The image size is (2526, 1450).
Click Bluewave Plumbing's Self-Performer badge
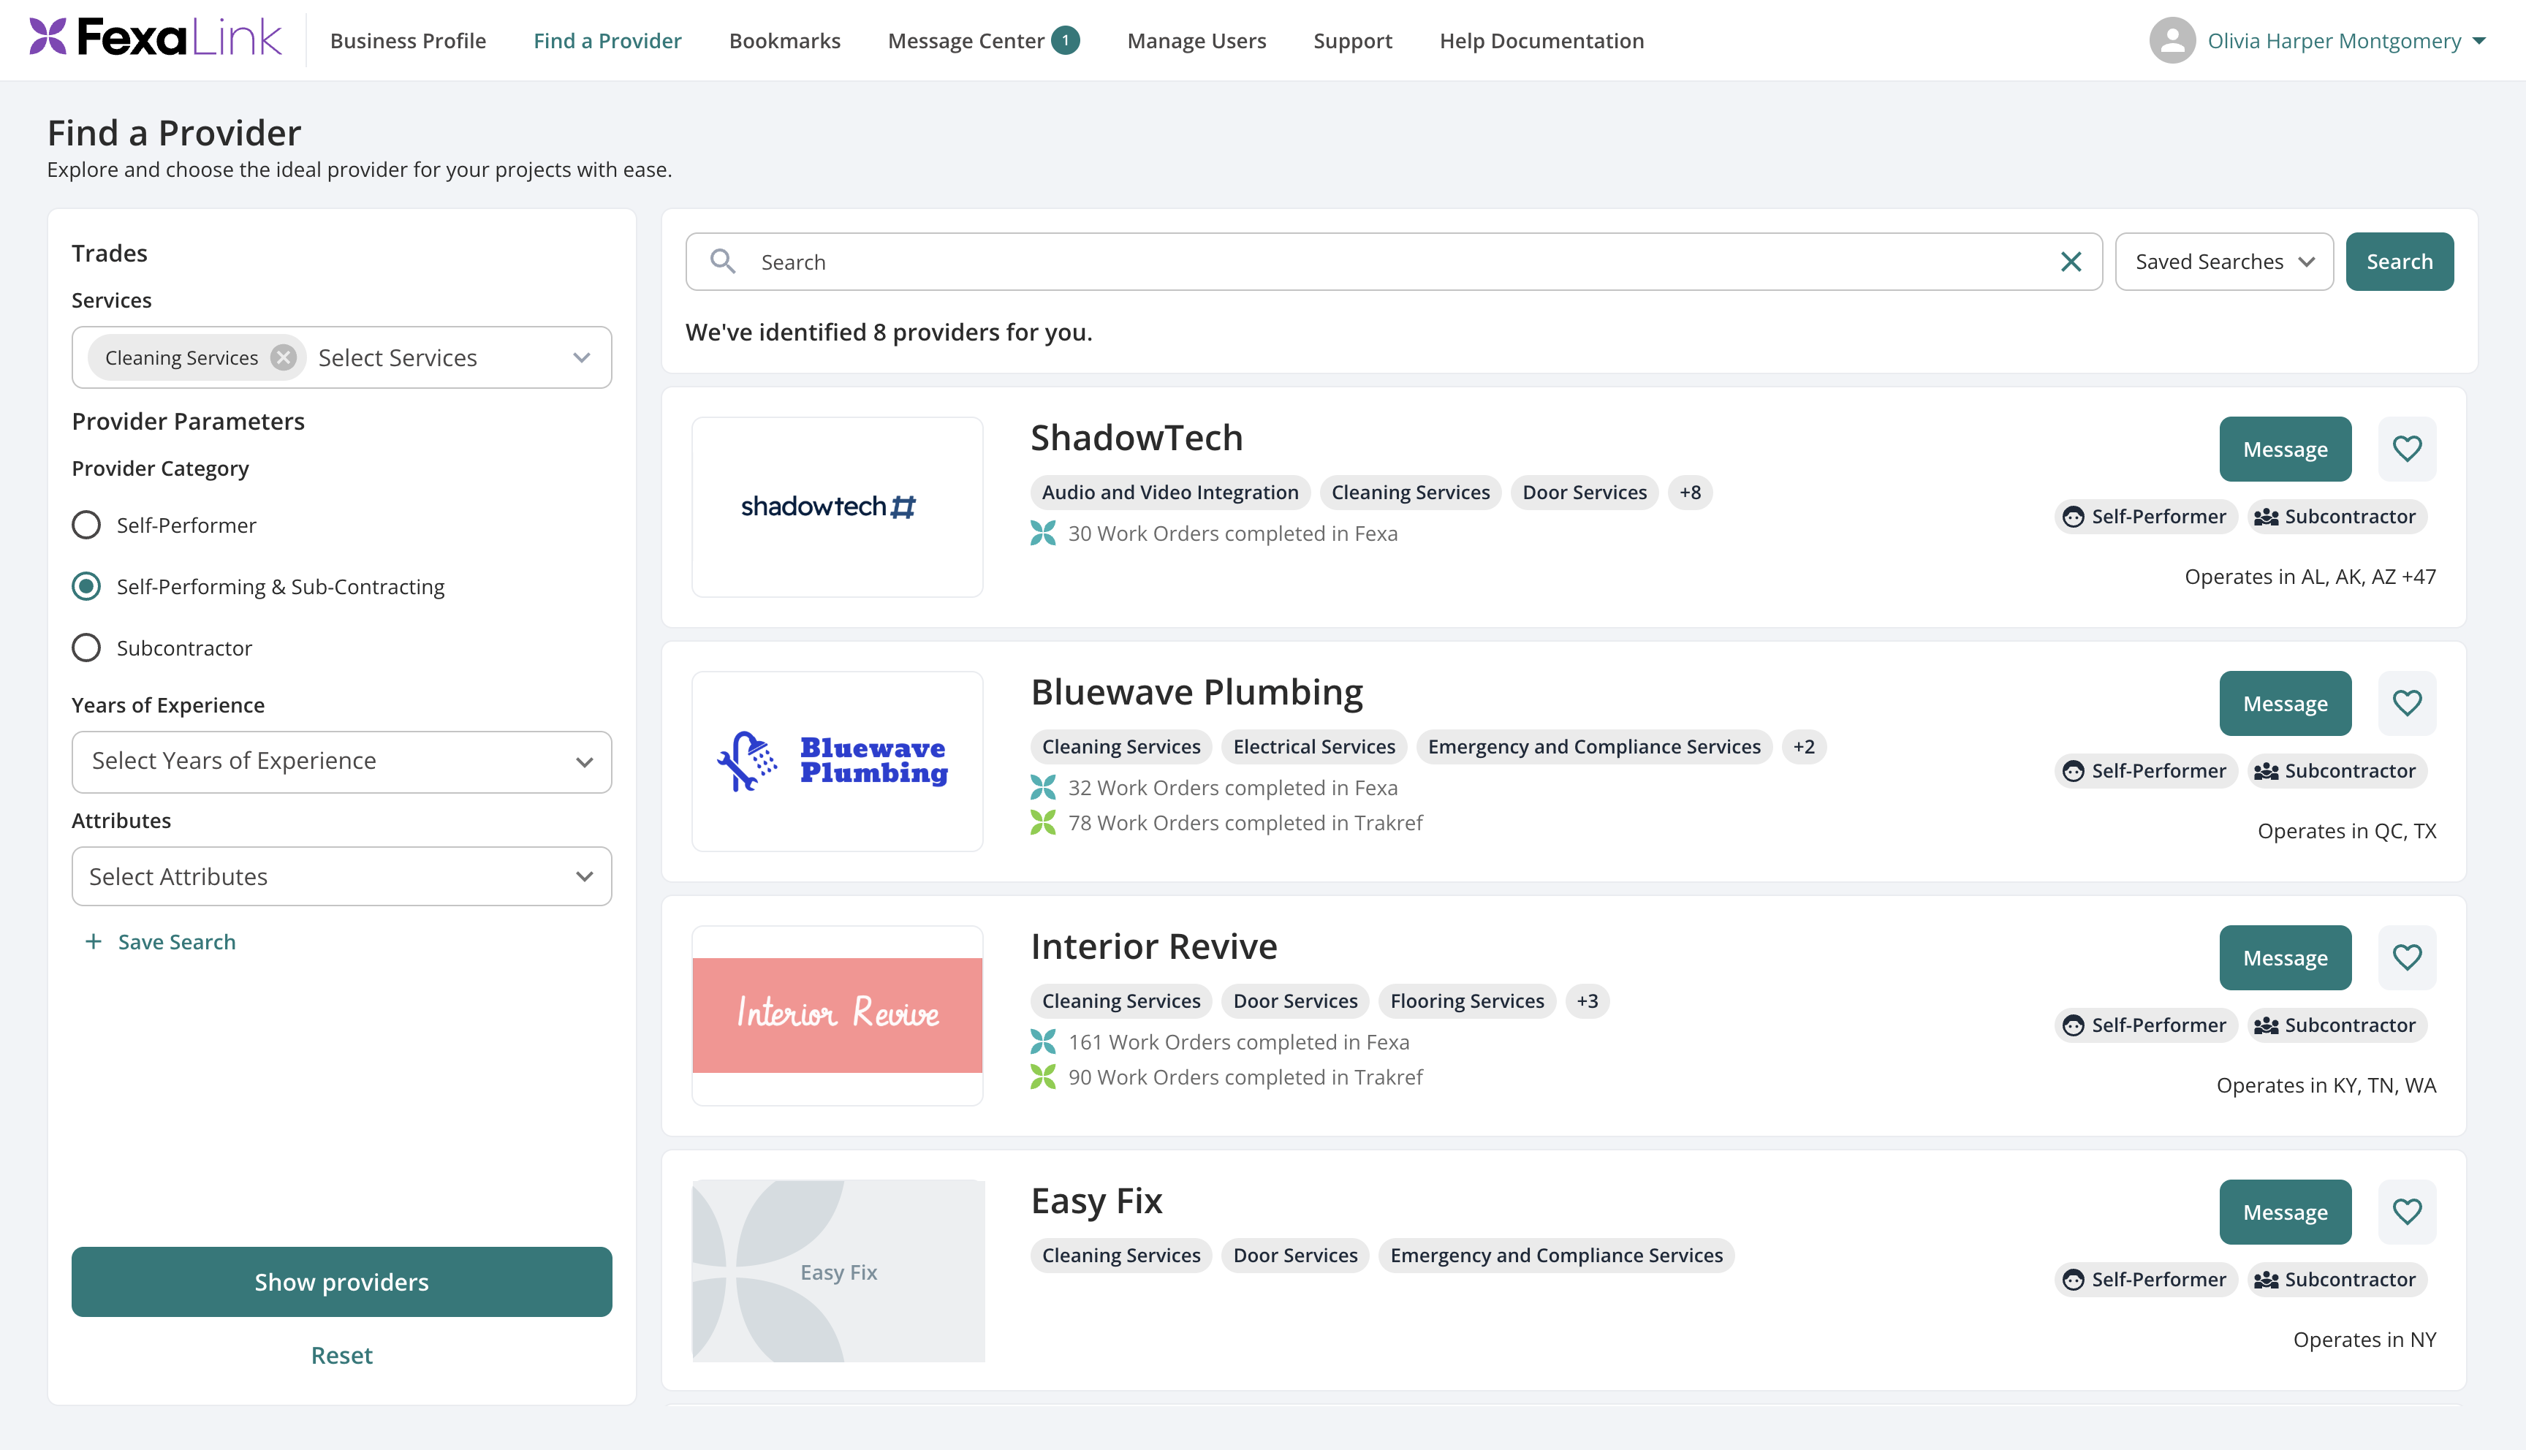[x=2146, y=771]
